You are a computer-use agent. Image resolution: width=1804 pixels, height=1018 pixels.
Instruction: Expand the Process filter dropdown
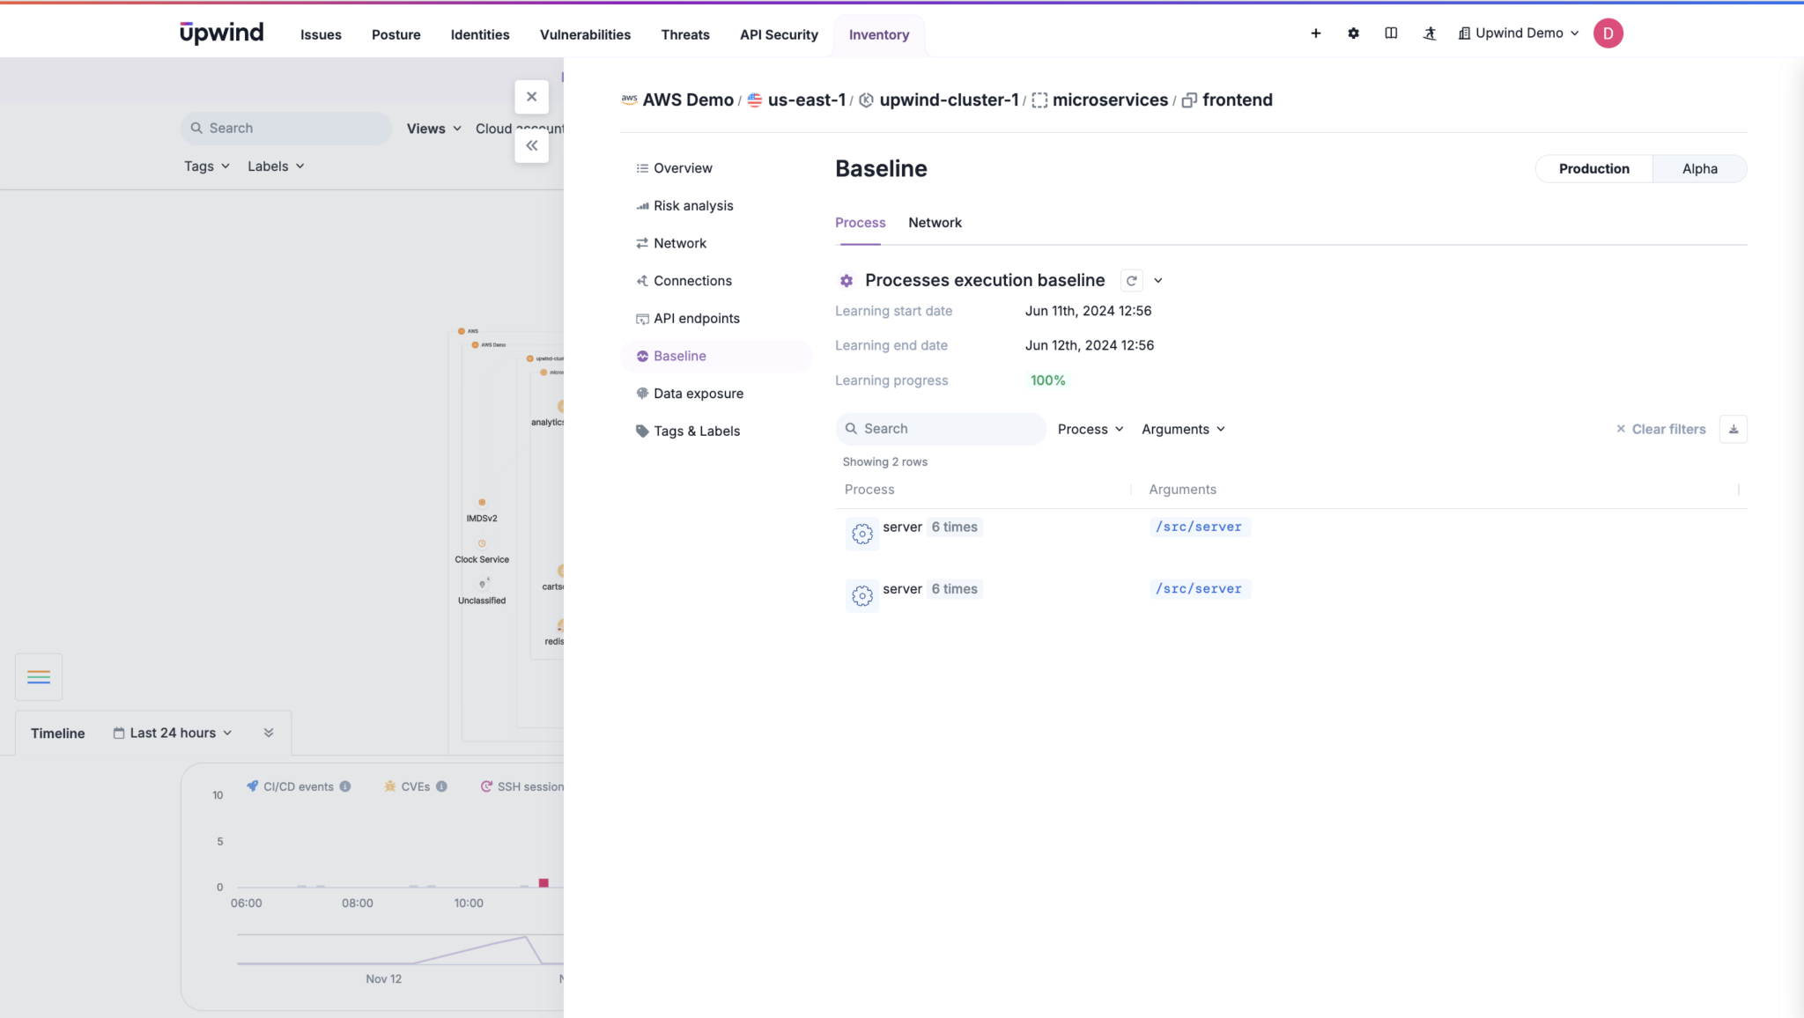[x=1091, y=429]
